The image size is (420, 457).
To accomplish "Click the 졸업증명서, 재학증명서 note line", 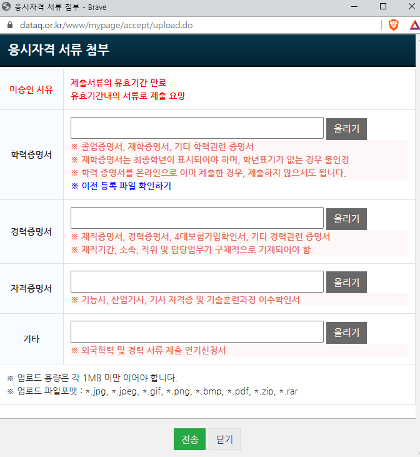I will coord(162,146).
